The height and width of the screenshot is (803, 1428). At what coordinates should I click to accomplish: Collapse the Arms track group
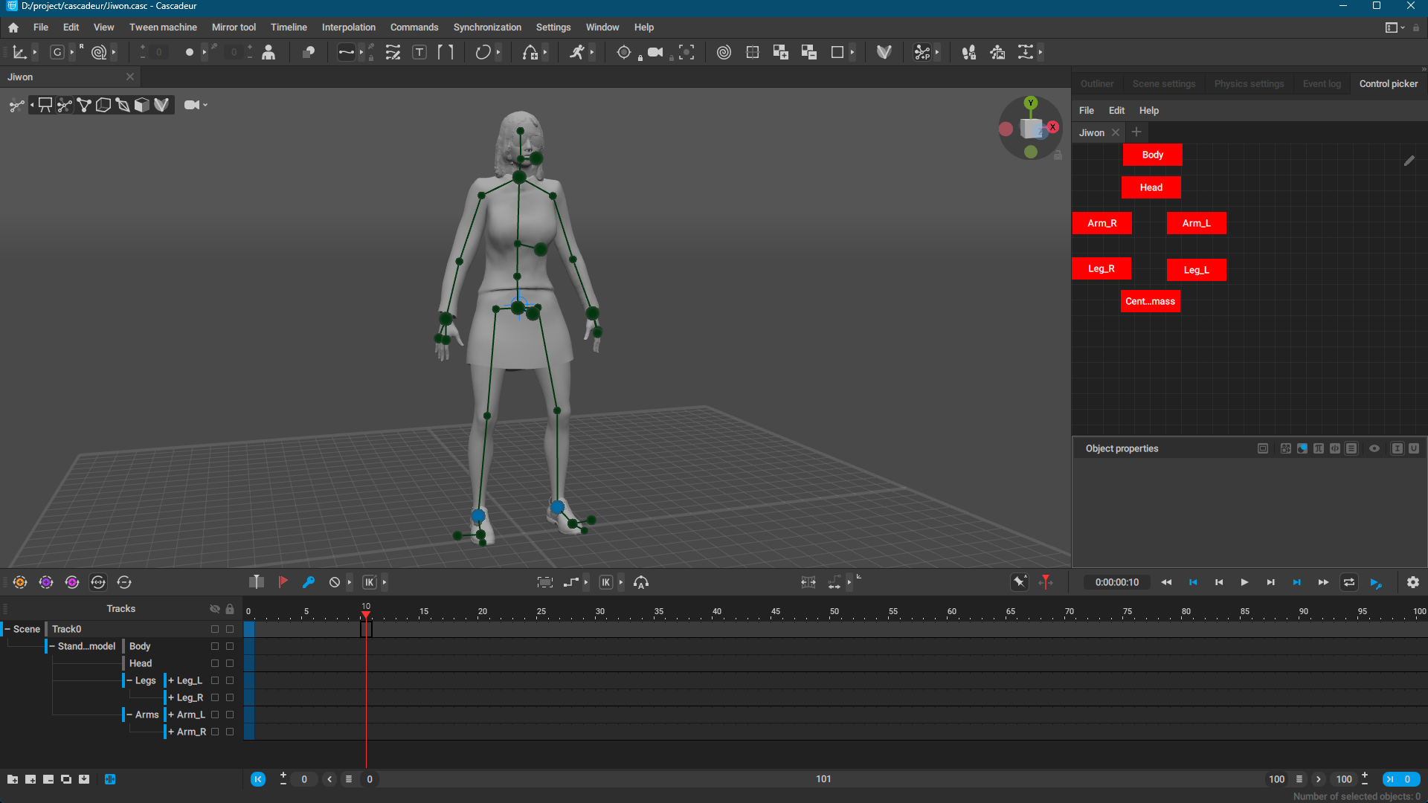129,715
